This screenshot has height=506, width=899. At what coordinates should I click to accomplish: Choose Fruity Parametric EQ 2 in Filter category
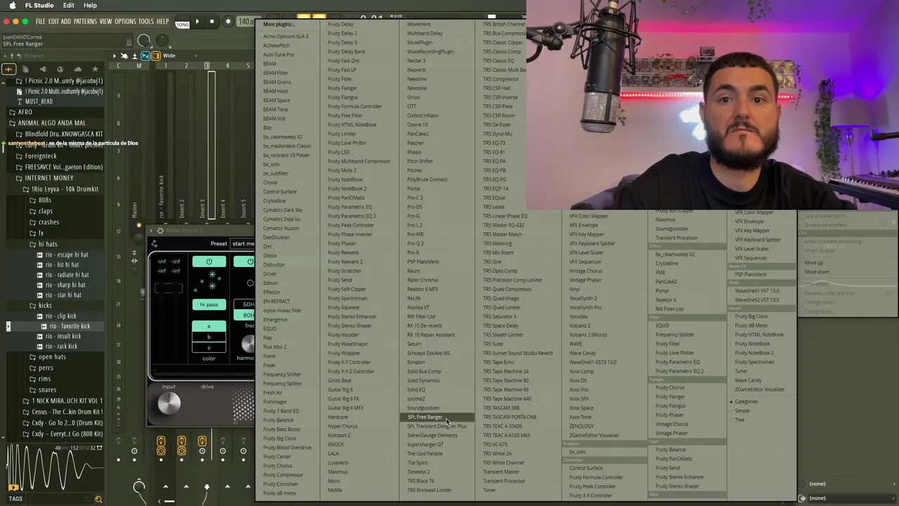[679, 371]
